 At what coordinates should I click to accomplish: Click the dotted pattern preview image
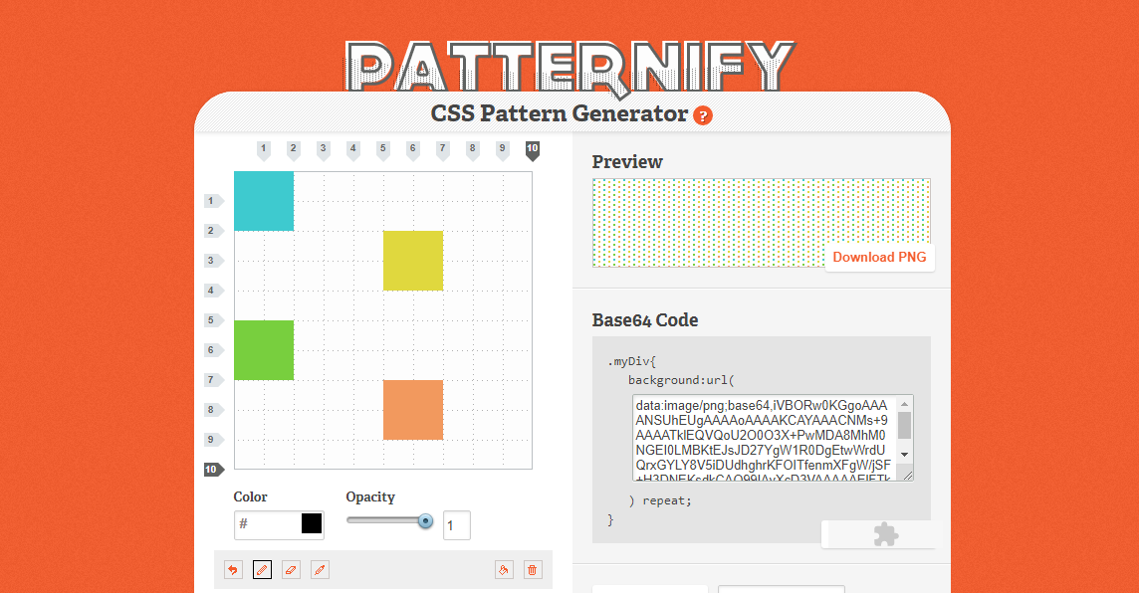[x=761, y=223]
